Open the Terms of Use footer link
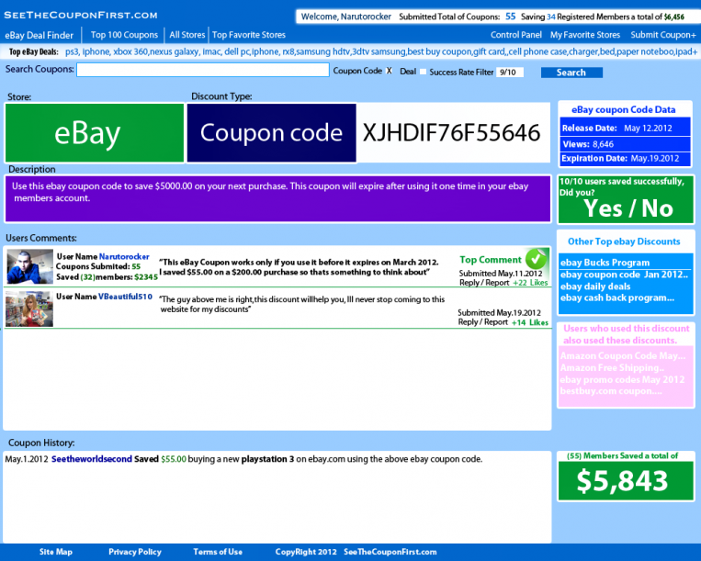The image size is (701, 561). pos(218,552)
